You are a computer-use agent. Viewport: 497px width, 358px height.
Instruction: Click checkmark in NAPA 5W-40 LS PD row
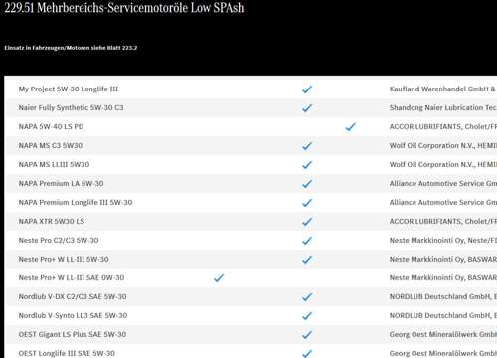[350, 127]
